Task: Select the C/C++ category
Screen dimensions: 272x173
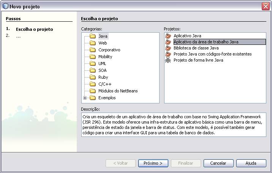Action: 105,84
